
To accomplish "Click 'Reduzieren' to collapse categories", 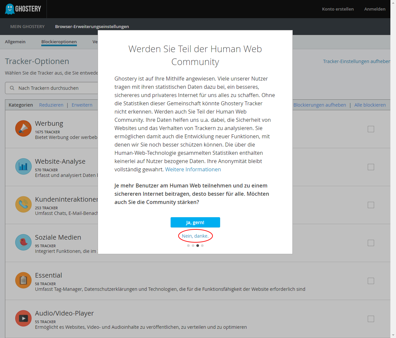I will (51, 105).
